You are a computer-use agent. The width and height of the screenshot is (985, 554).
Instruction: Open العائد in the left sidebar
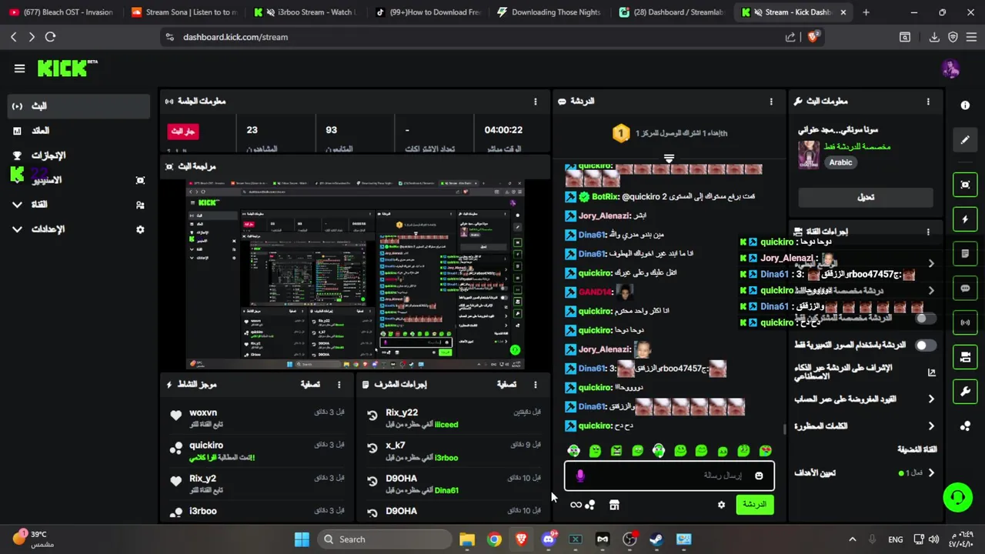pos(77,131)
